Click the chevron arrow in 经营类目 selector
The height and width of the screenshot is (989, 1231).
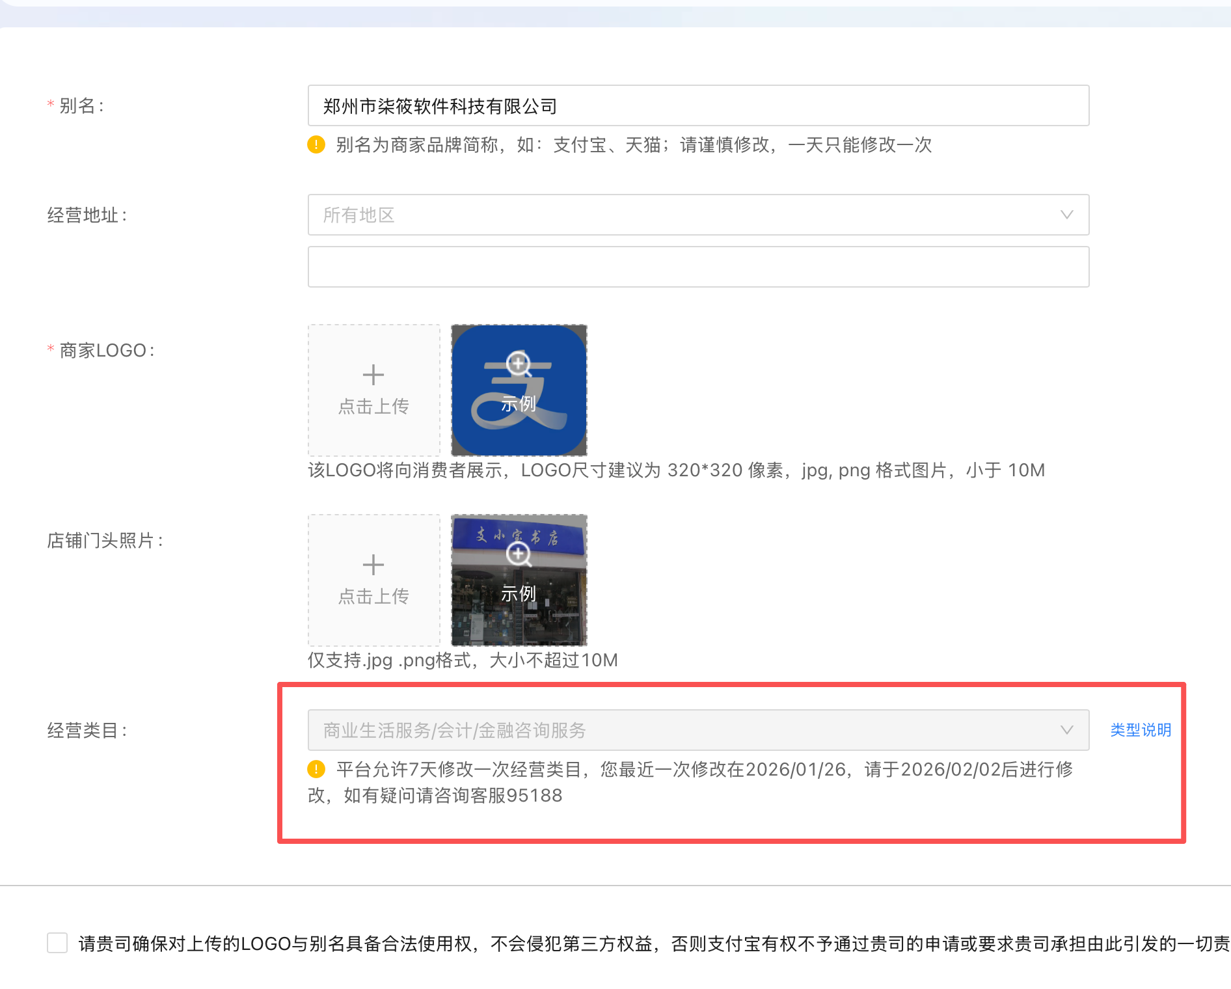[x=1066, y=730]
